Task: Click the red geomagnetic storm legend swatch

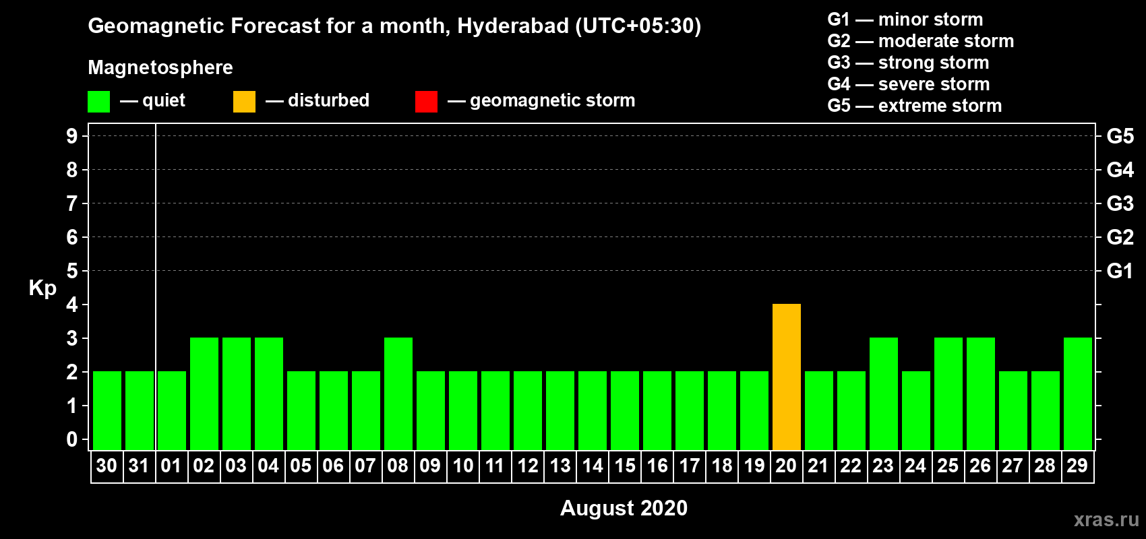Action: [x=426, y=102]
